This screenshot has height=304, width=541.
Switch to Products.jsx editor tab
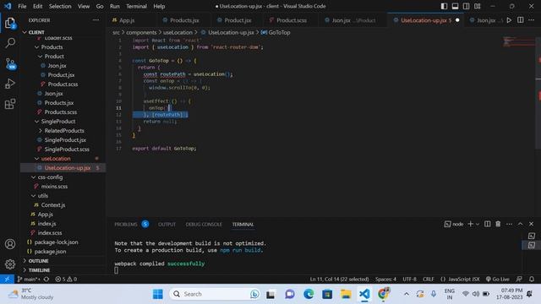(184, 20)
